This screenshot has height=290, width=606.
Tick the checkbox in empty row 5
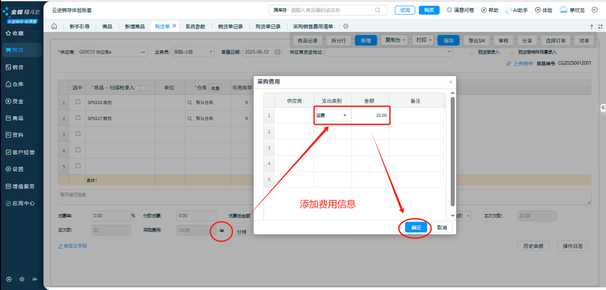[78, 166]
